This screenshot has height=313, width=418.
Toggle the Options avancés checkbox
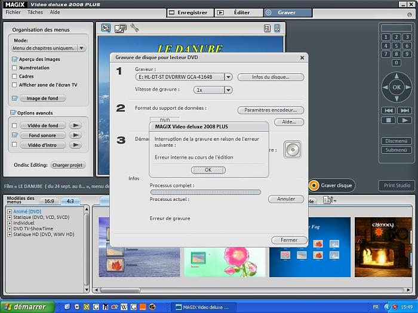pyautogui.click(x=13, y=113)
